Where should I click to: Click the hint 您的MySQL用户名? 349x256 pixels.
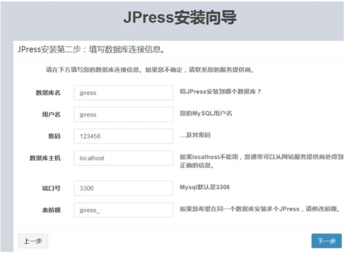206,113
